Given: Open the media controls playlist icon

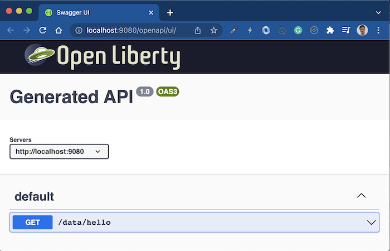Looking at the screenshot, I should point(346,30).
